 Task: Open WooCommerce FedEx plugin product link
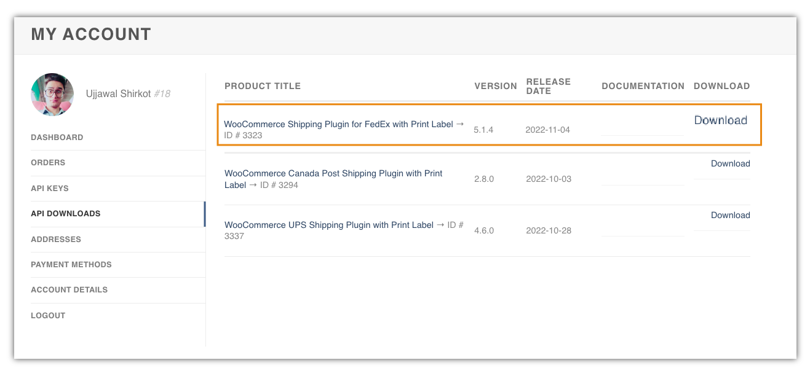[338, 124]
